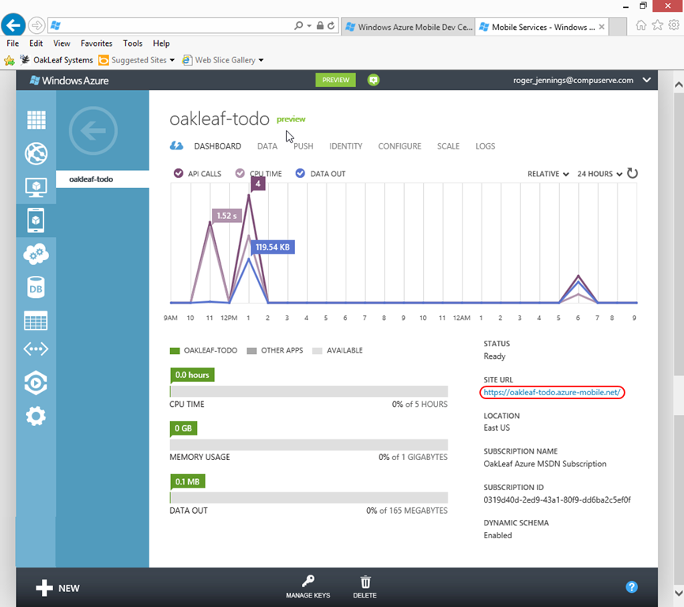
Task: Refresh the chart with the circular arrow
Action: [x=632, y=174]
